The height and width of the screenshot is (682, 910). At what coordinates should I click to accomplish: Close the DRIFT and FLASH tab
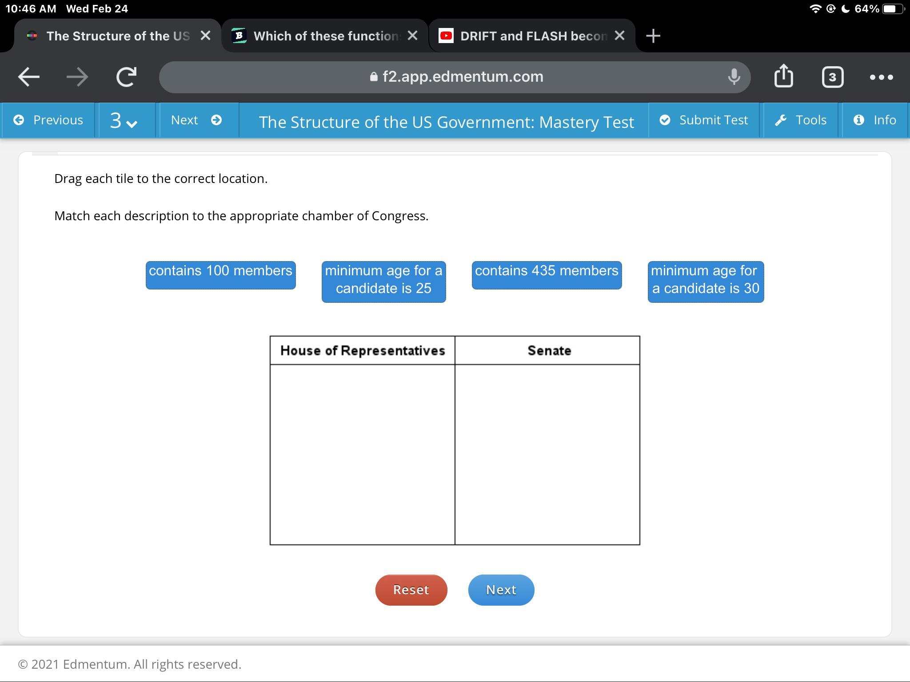click(x=619, y=36)
